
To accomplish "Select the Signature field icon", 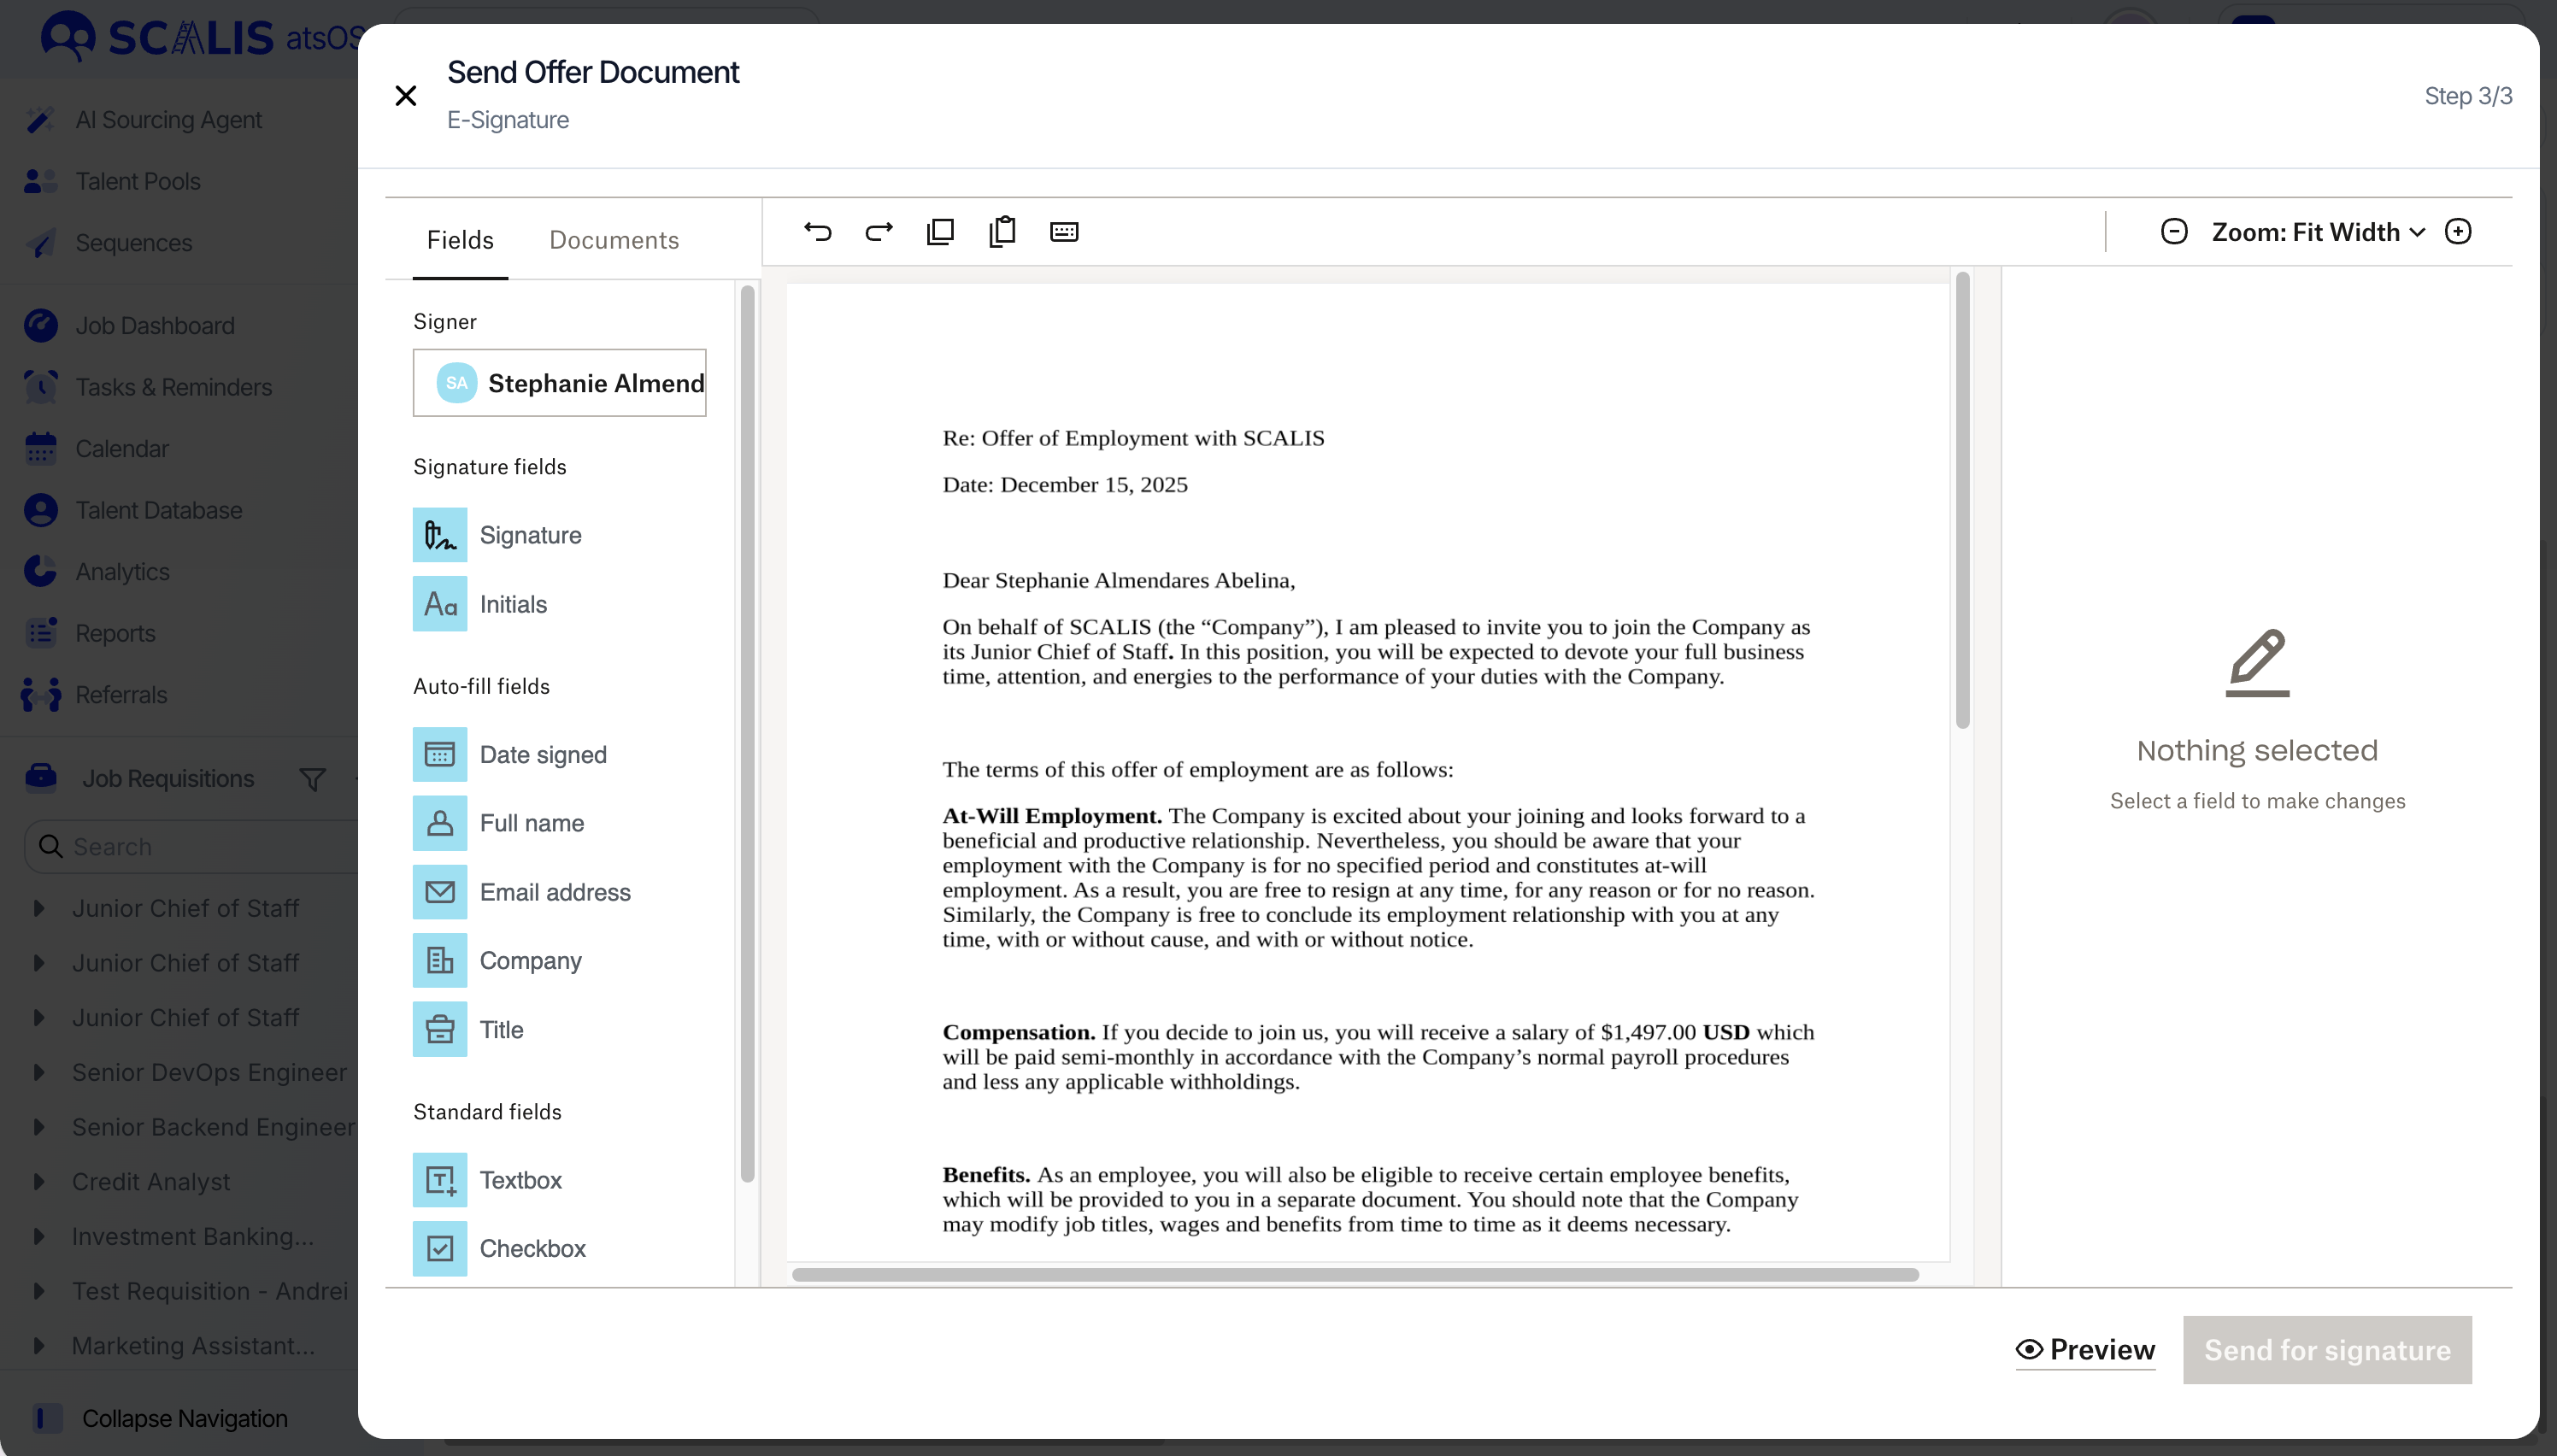I will 439,535.
